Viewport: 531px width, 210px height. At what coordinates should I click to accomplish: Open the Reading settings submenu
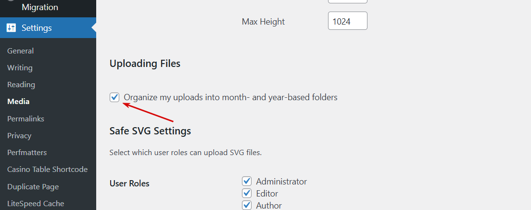[x=21, y=84]
